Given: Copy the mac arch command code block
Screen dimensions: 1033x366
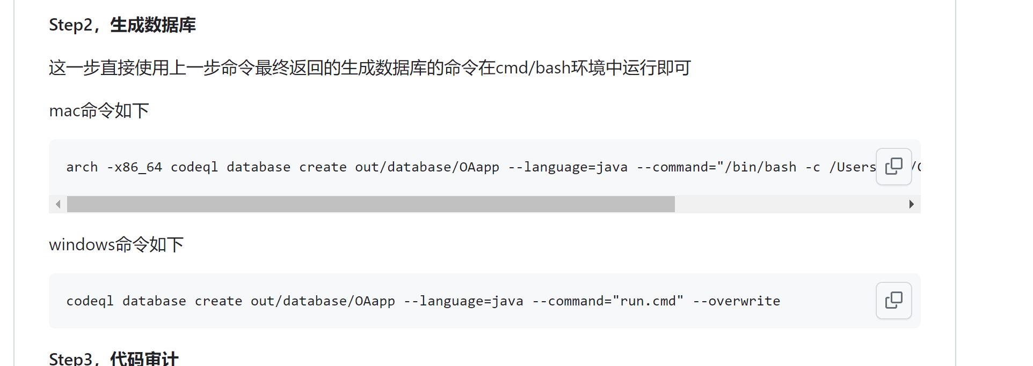Looking at the screenshot, I should (x=893, y=167).
